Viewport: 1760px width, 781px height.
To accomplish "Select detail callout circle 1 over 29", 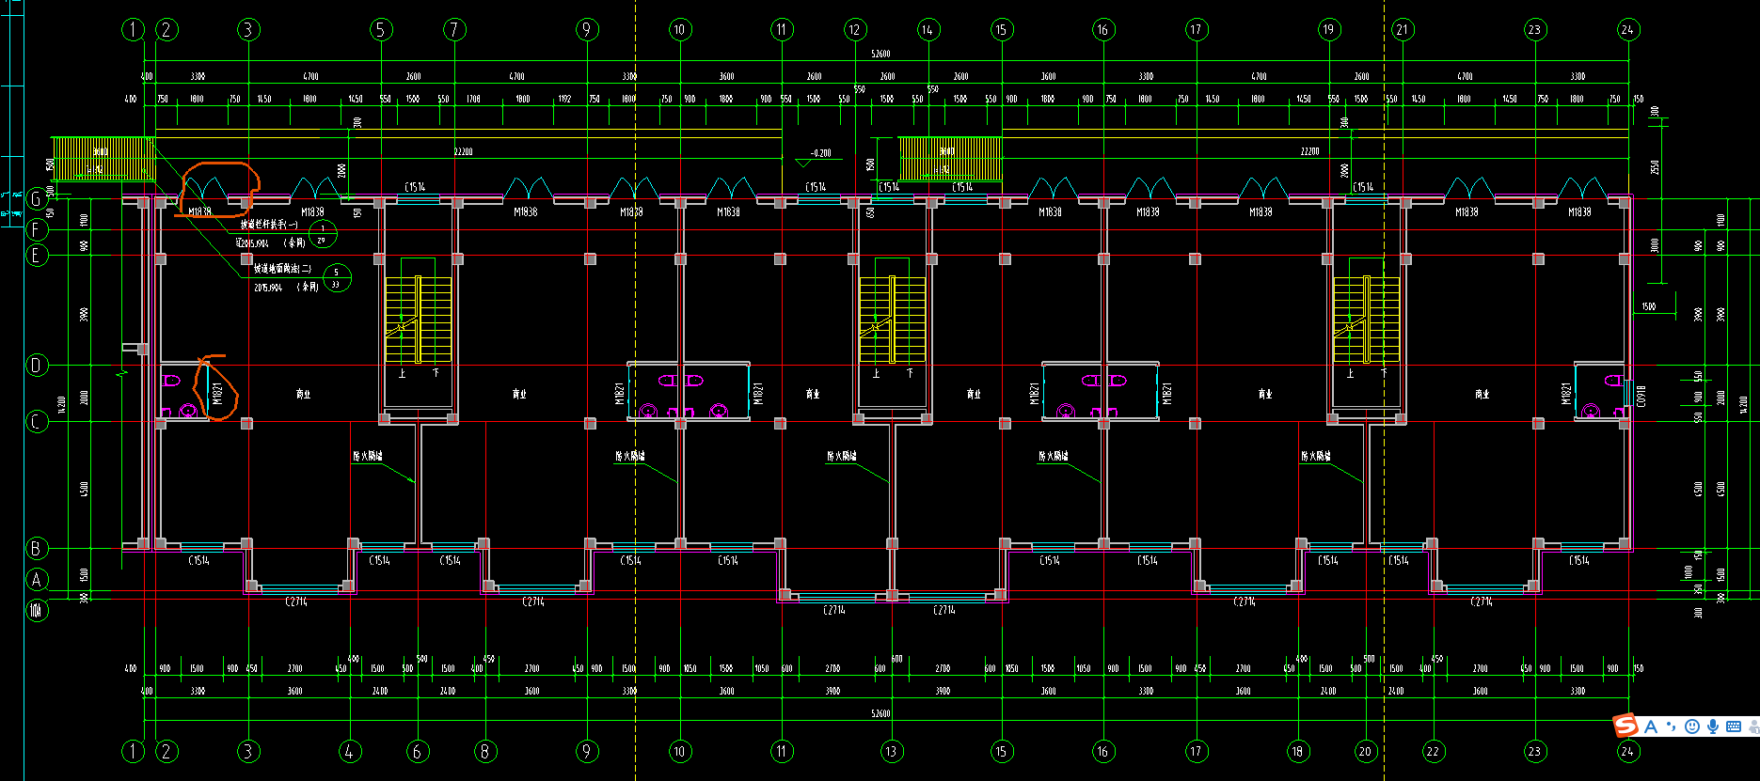I will pyautogui.click(x=323, y=234).
